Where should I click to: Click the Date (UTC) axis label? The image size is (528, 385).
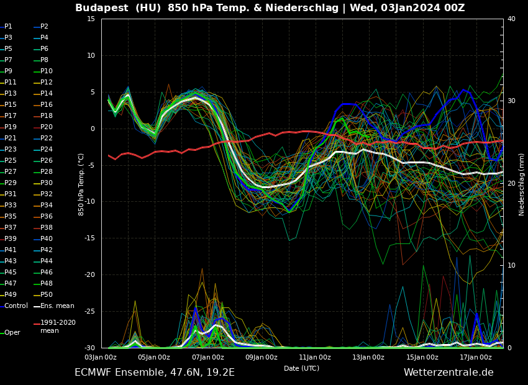pyautogui.click(x=301, y=368)
